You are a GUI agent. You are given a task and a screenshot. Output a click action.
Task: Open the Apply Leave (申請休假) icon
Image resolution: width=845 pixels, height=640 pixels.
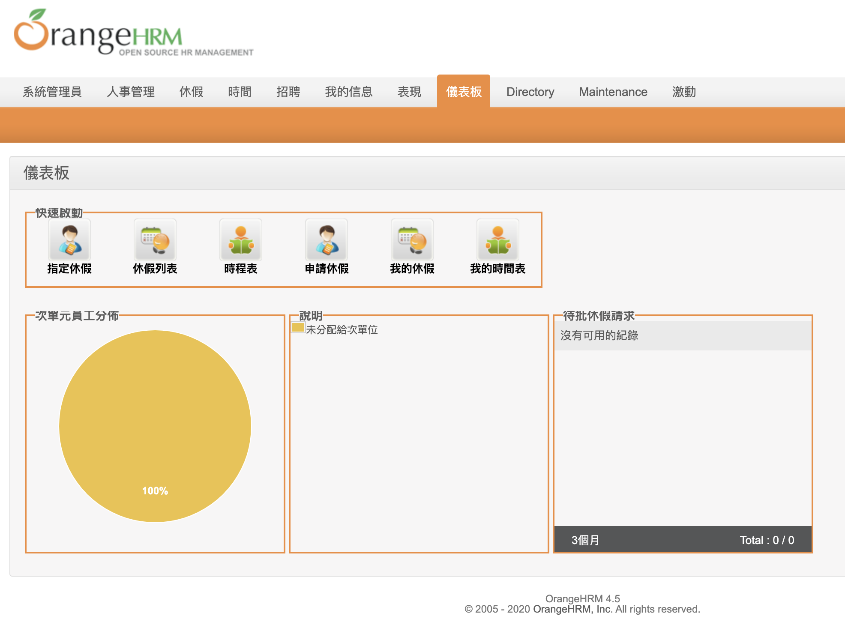coord(327,240)
